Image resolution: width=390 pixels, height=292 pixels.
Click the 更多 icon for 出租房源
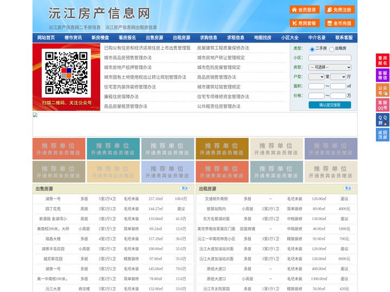pyautogui.click(x=349, y=188)
